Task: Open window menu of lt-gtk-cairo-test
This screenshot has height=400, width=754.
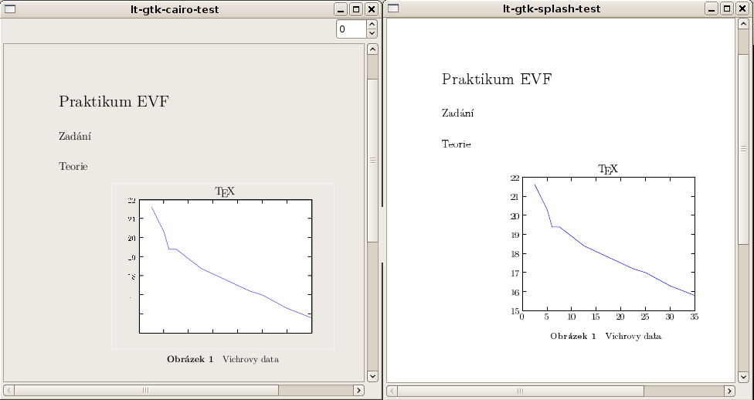Action: point(9,9)
